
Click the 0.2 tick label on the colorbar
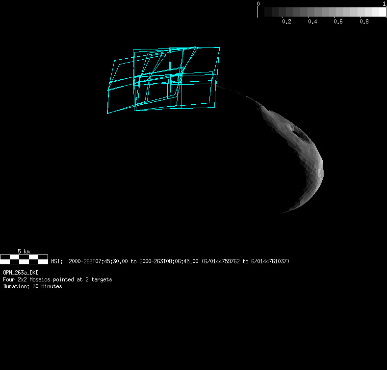click(x=287, y=22)
